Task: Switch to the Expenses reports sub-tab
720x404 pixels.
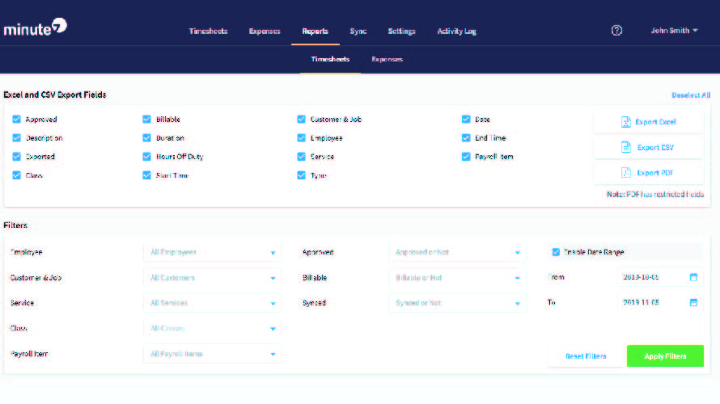Action: pos(387,60)
